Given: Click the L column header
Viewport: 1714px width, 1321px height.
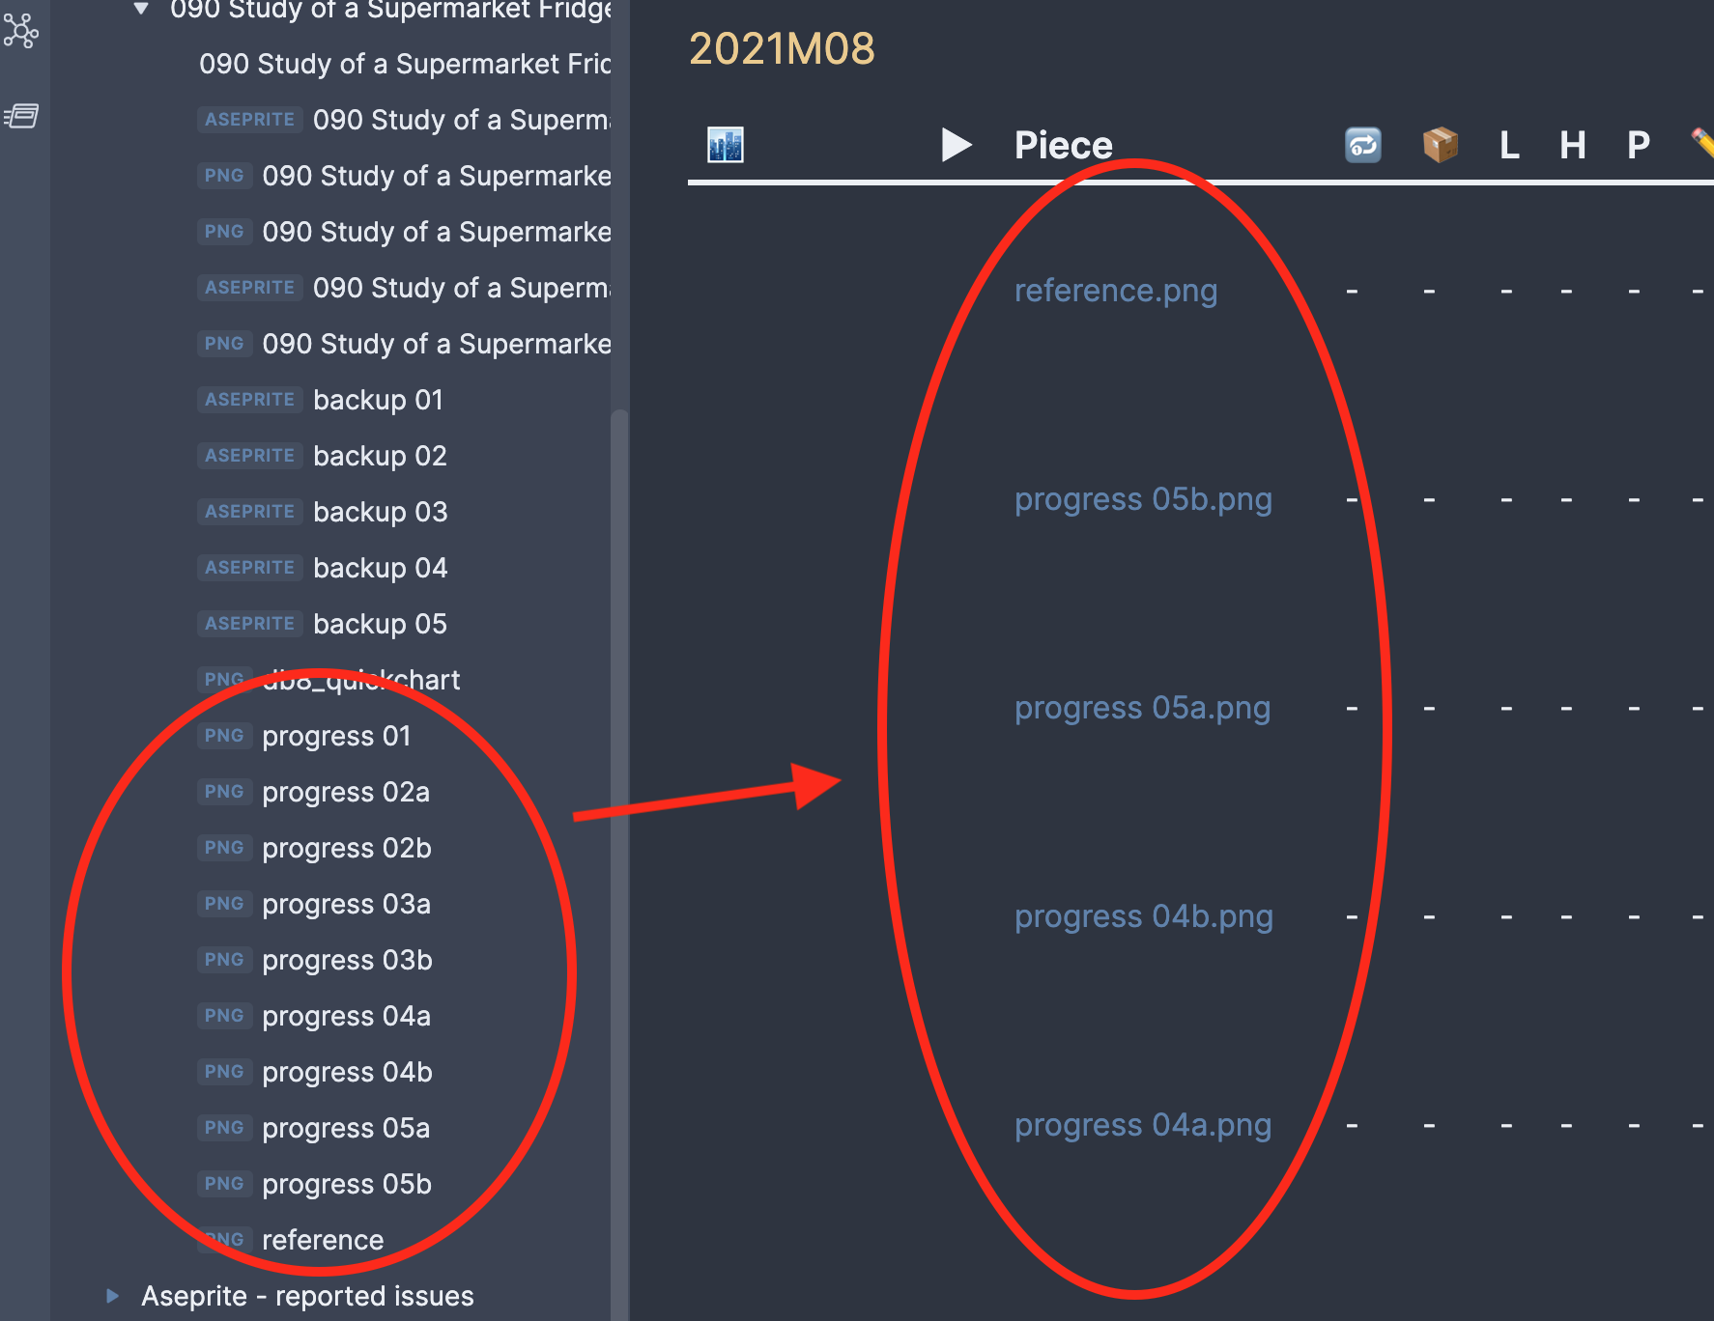Looking at the screenshot, I should 1509,145.
